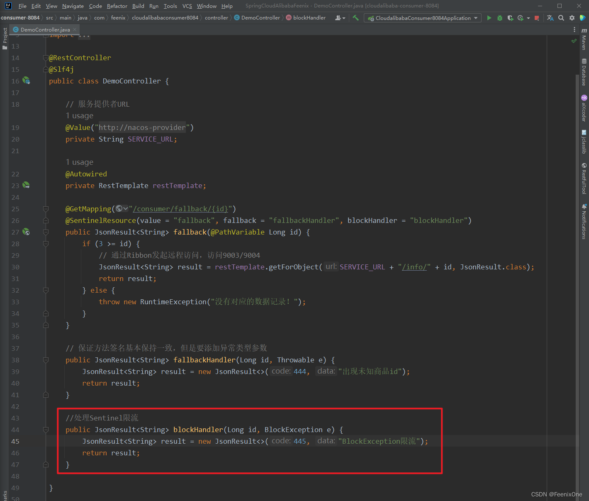Image resolution: width=589 pixels, height=501 pixels.
Task: Open the RestfulTool side panel
Action: point(584,178)
